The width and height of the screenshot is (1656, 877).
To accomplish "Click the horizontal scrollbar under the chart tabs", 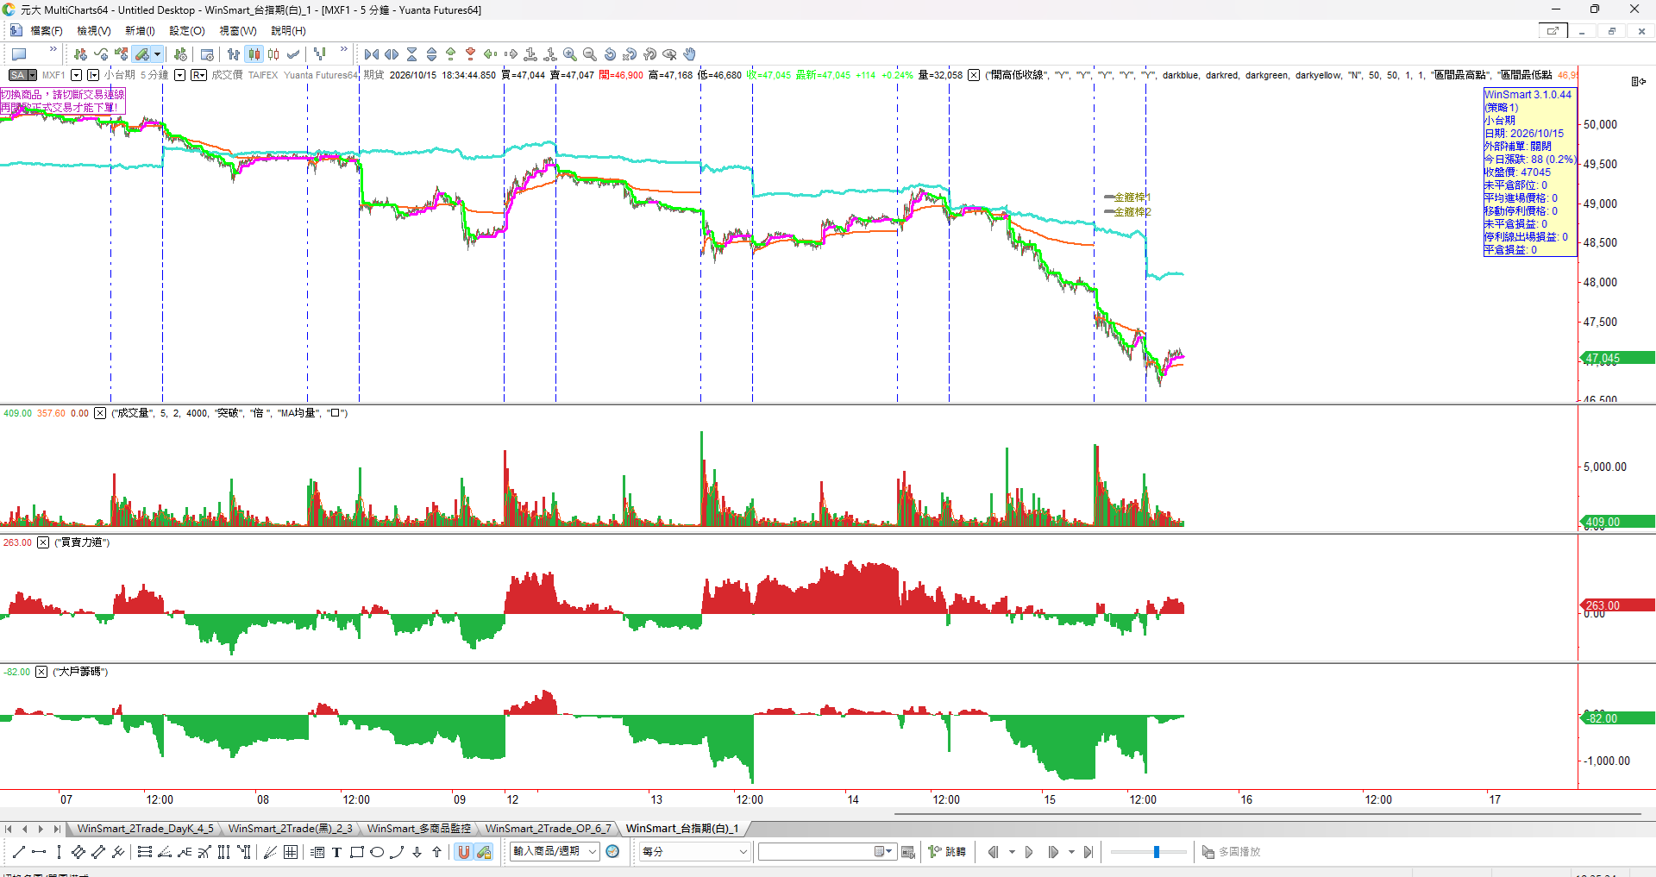I will pos(1267,814).
